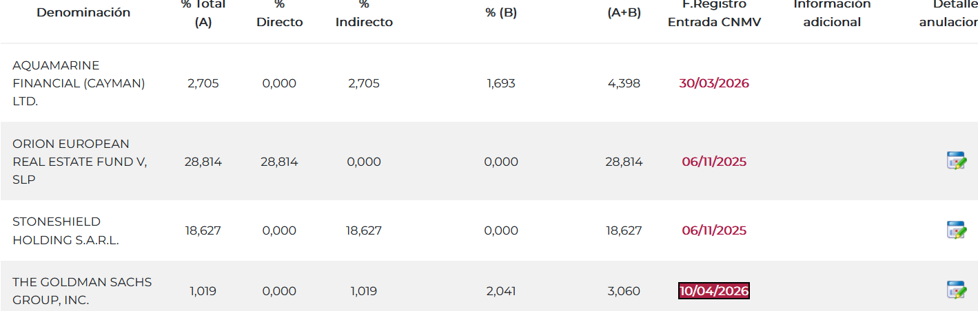This screenshot has width=978, height=311.
Task: Click Orion's 06/11/2025 registration date link
Action: coord(713,162)
